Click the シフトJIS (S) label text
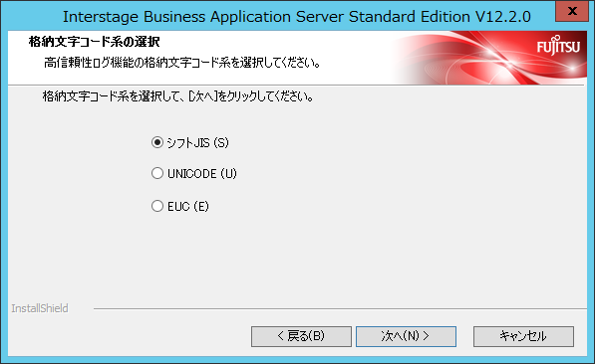The height and width of the screenshot is (364, 595). (198, 143)
